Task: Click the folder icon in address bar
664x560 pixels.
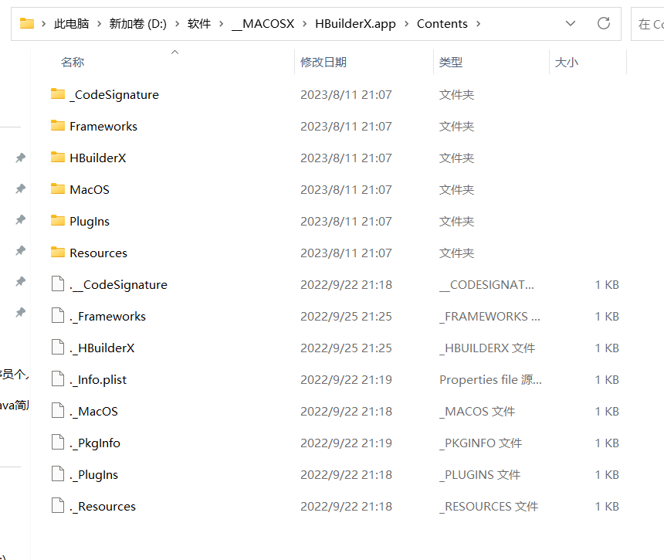Action: (x=27, y=23)
